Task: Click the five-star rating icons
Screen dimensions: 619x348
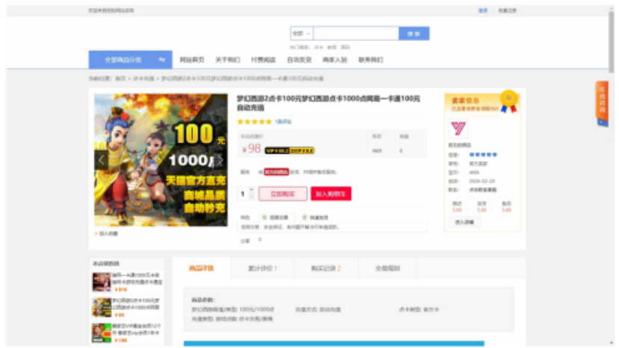Action: 254,121
